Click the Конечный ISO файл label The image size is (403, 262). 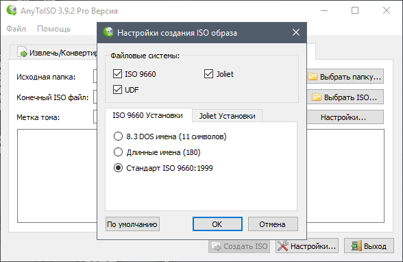tap(52, 97)
